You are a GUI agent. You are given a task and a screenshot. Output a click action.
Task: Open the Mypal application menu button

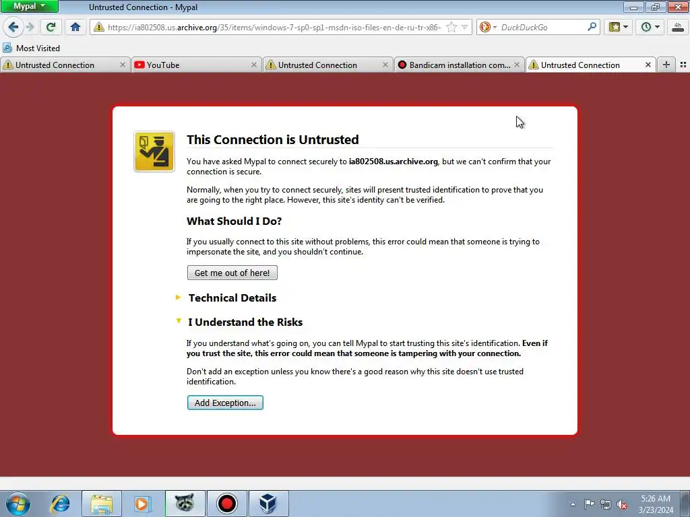pos(29,6)
